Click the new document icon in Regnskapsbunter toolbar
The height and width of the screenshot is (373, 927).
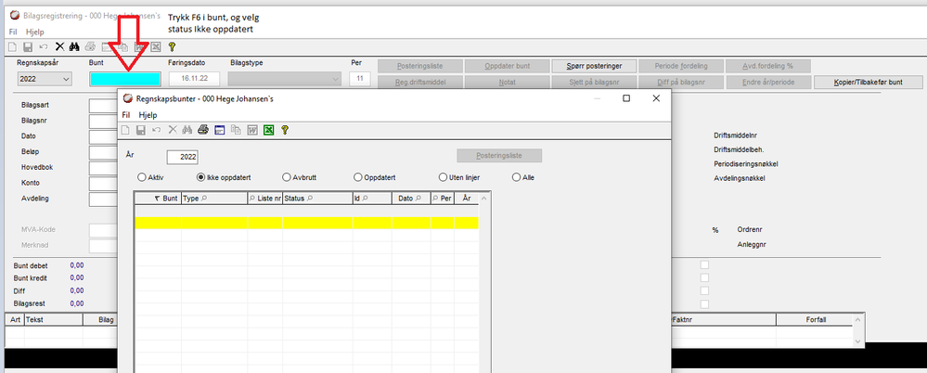pyautogui.click(x=125, y=130)
